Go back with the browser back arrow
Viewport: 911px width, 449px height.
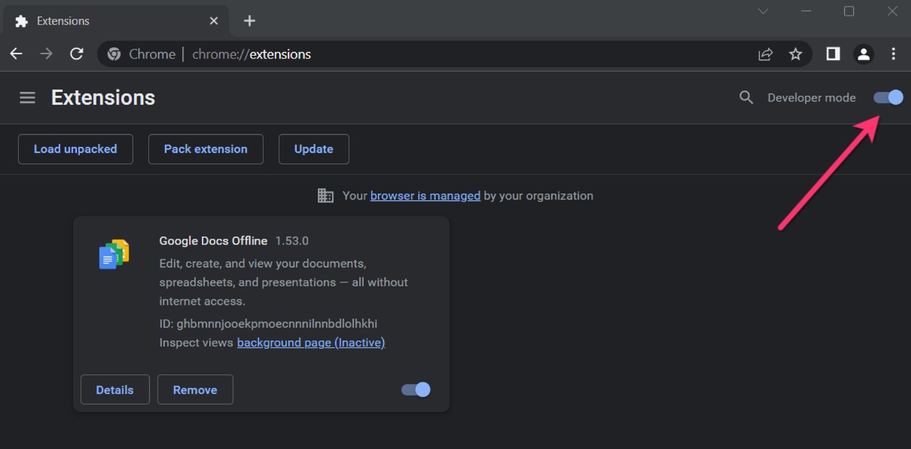click(16, 53)
